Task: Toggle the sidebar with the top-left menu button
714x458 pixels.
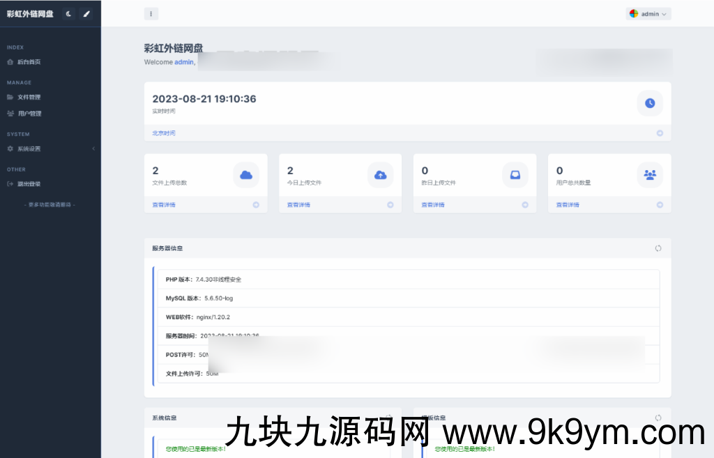Action: [x=151, y=14]
